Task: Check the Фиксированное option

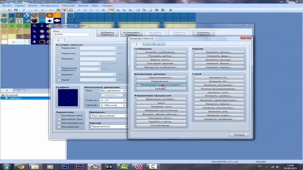Action: [59, 123]
